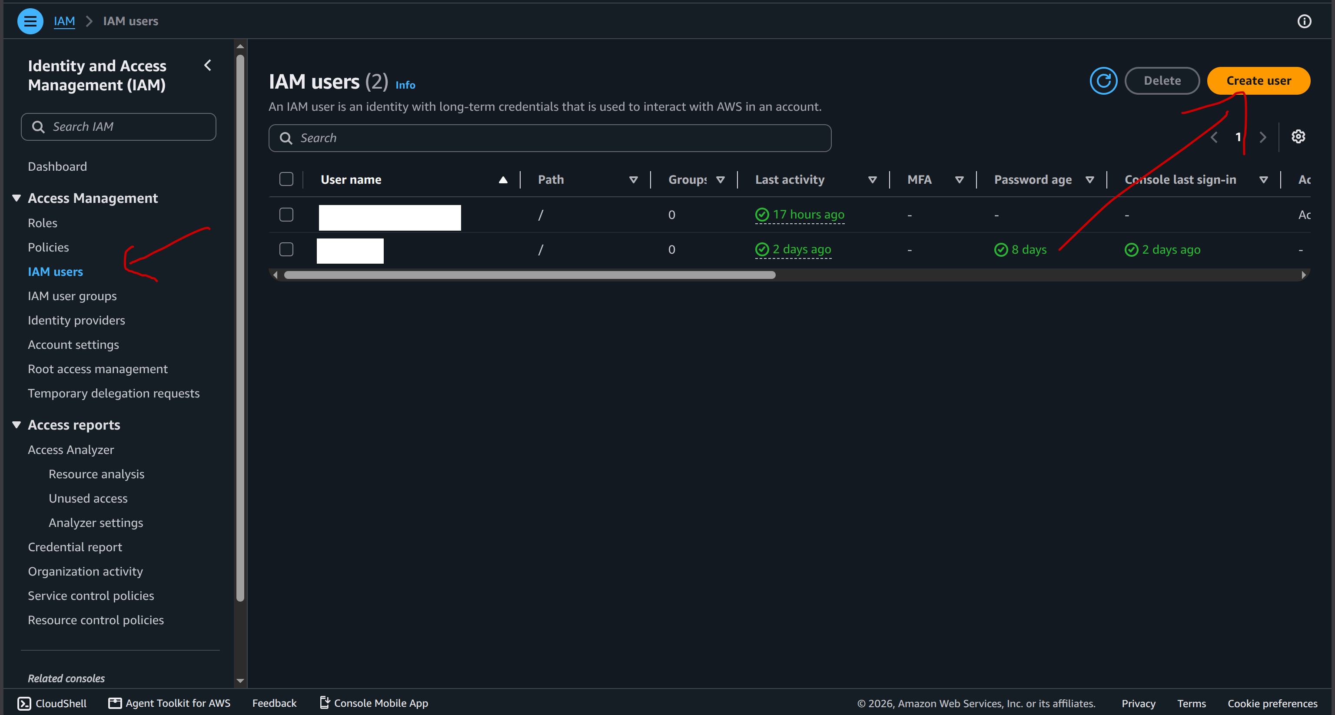Viewport: 1335px width, 715px height.
Task: Click the 8 days password age status
Action: tap(1020, 250)
